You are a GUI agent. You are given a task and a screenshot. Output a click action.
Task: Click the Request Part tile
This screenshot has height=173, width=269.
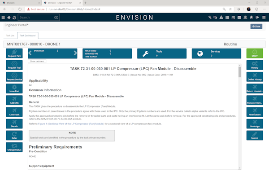click(x=14, y=53)
